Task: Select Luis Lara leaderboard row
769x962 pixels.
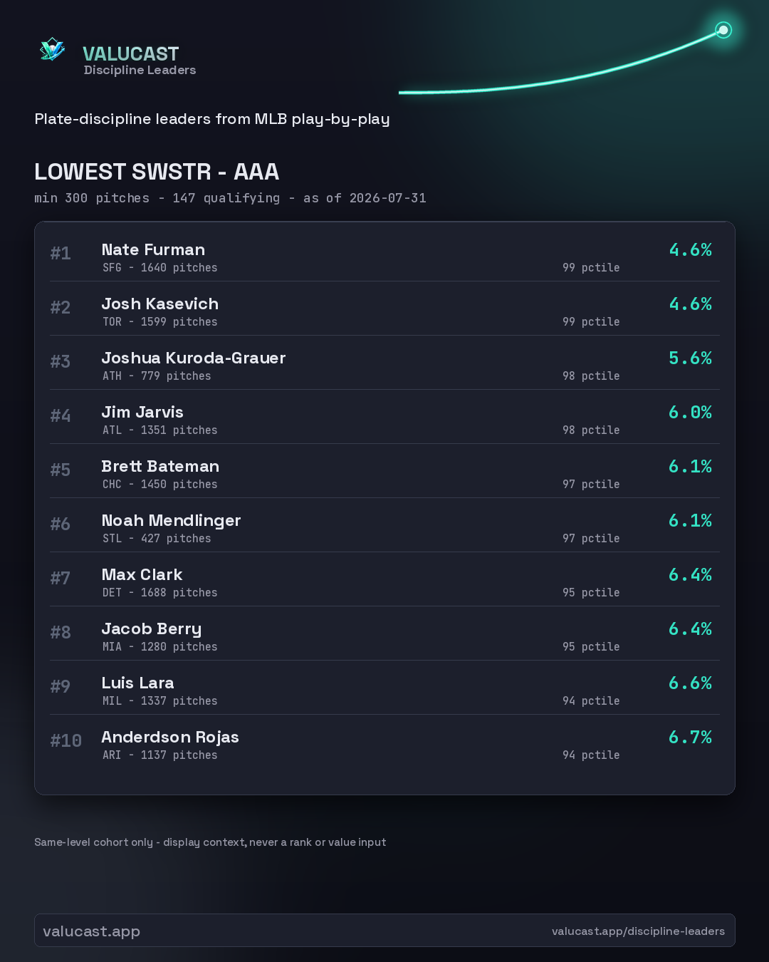Action: coord(384,688)
